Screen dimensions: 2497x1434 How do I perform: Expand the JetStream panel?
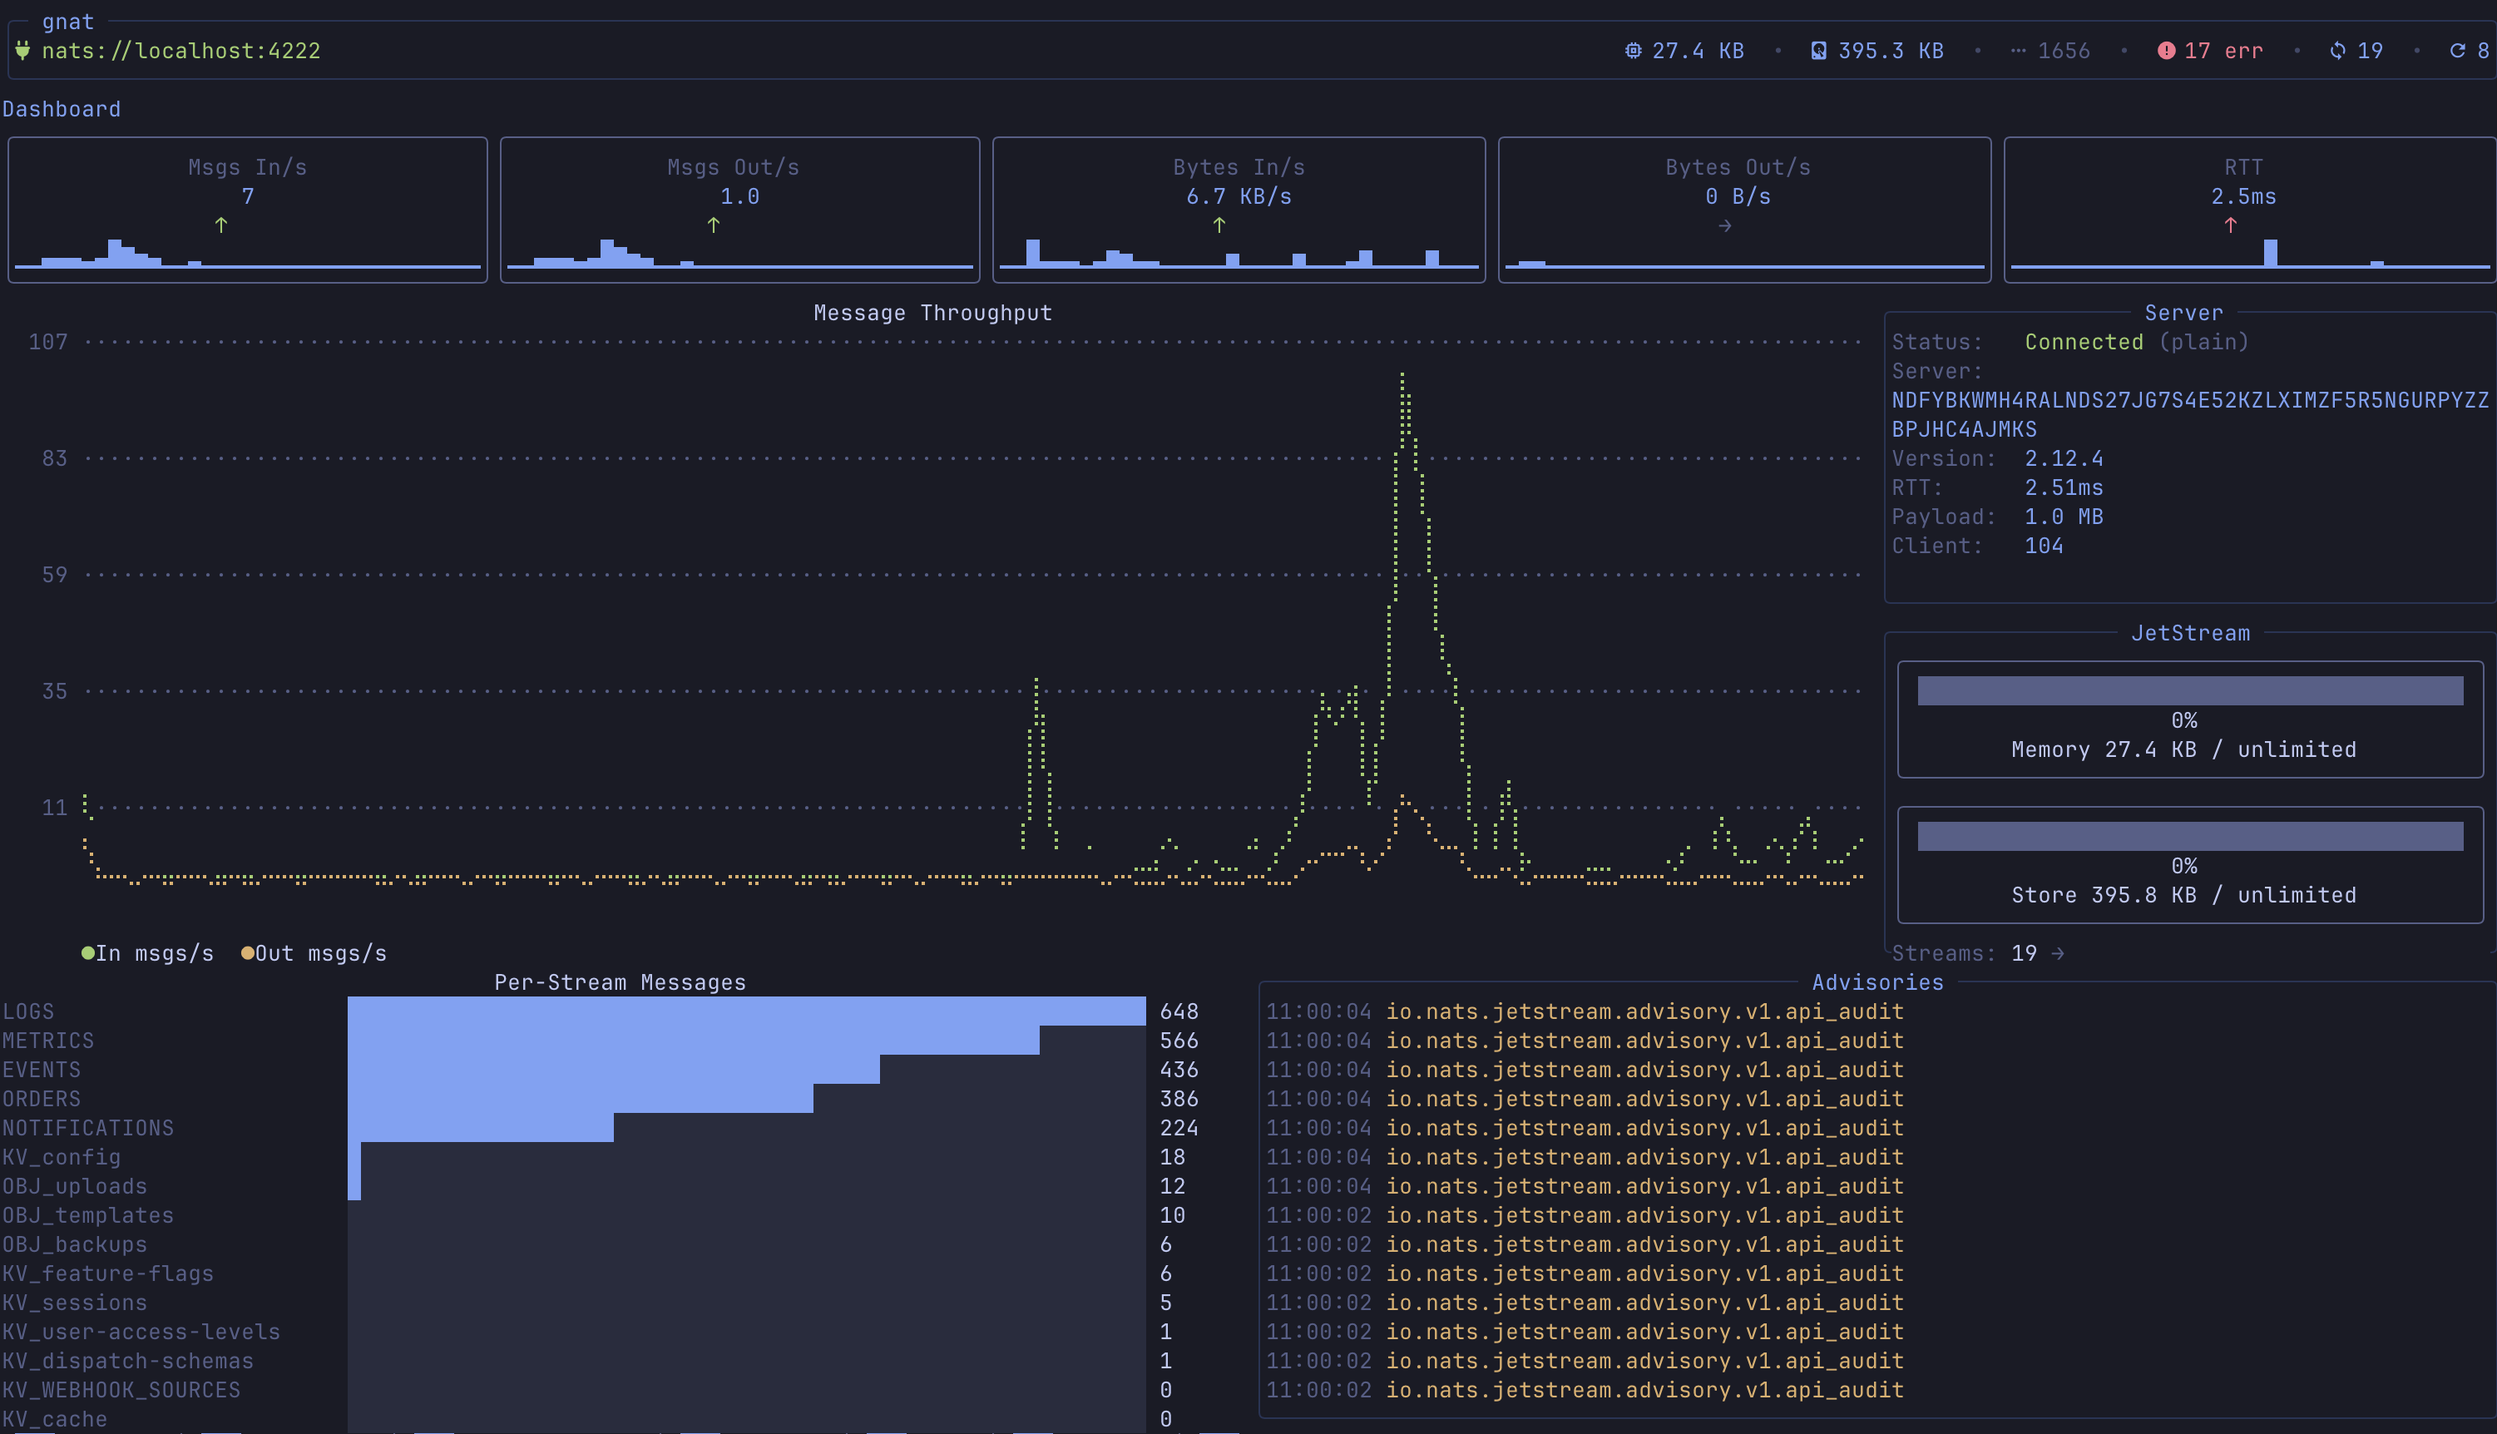pos(2190,633)
